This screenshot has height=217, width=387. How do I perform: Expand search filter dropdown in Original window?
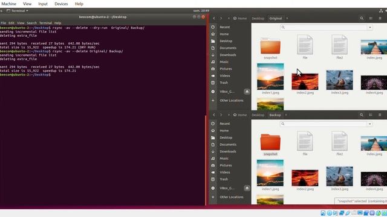point(369,27)
